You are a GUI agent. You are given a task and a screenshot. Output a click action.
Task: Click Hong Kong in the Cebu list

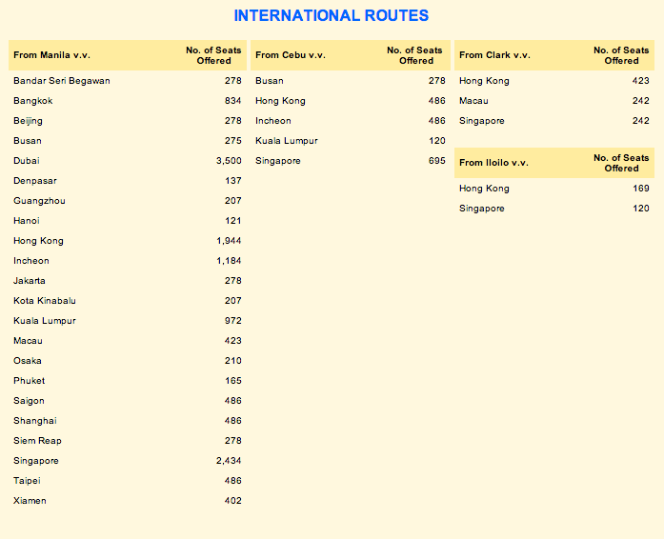click(x=280, y=101)
